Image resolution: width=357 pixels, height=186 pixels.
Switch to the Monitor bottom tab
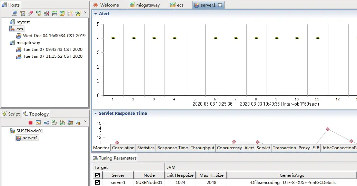coord(101,148)
